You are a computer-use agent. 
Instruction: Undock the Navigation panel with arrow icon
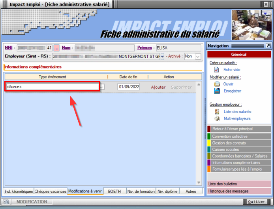point(268,46)
